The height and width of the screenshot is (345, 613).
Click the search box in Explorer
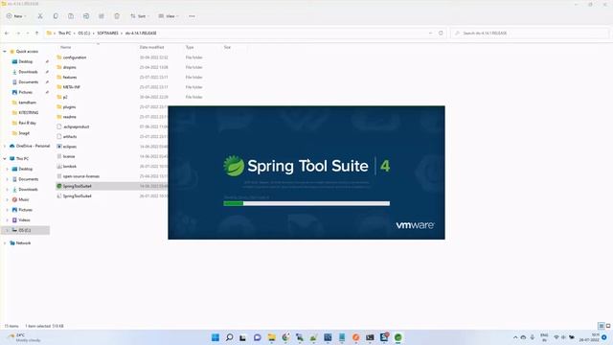[x=530, y=34]
